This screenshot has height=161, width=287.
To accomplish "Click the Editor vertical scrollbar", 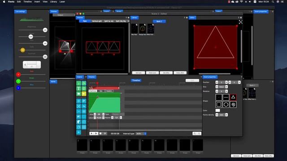I will (241, 47).
